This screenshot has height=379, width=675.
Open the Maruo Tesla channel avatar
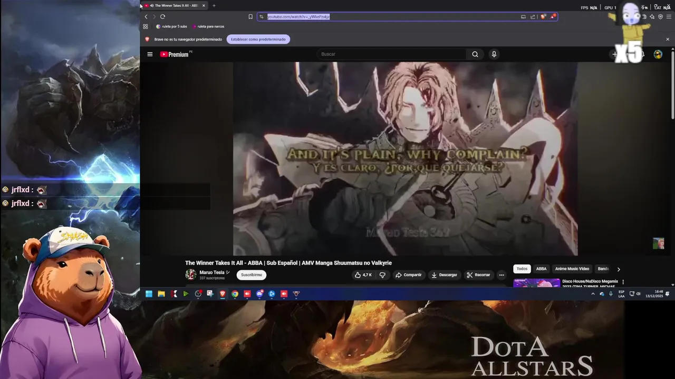coord(191,274)
